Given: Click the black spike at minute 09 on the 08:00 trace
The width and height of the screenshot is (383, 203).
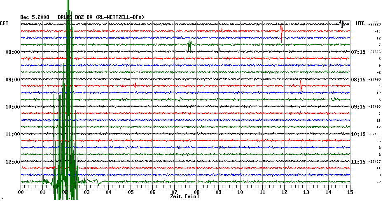Looking at the screenshot, I should click(219, 51).
